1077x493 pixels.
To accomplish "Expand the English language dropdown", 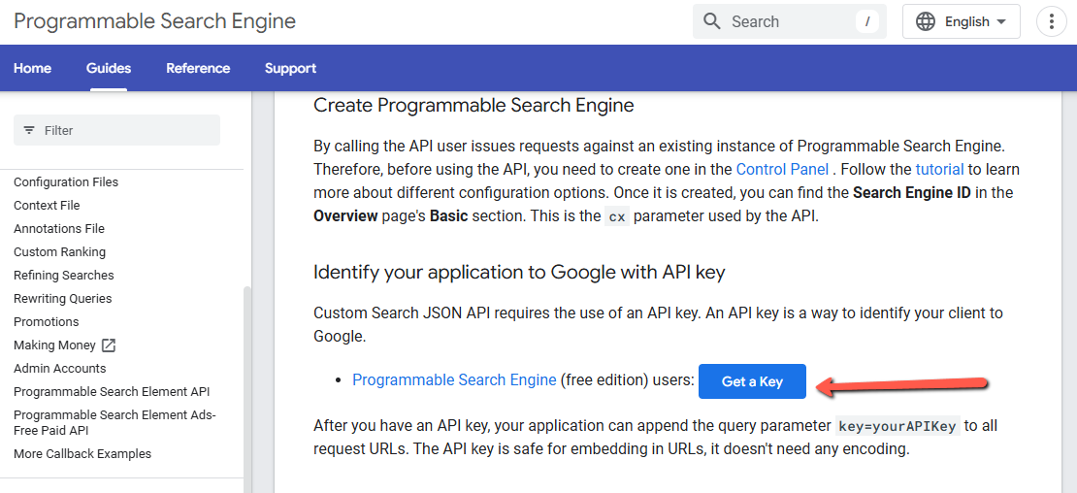I will click(x=1000, y=21).
